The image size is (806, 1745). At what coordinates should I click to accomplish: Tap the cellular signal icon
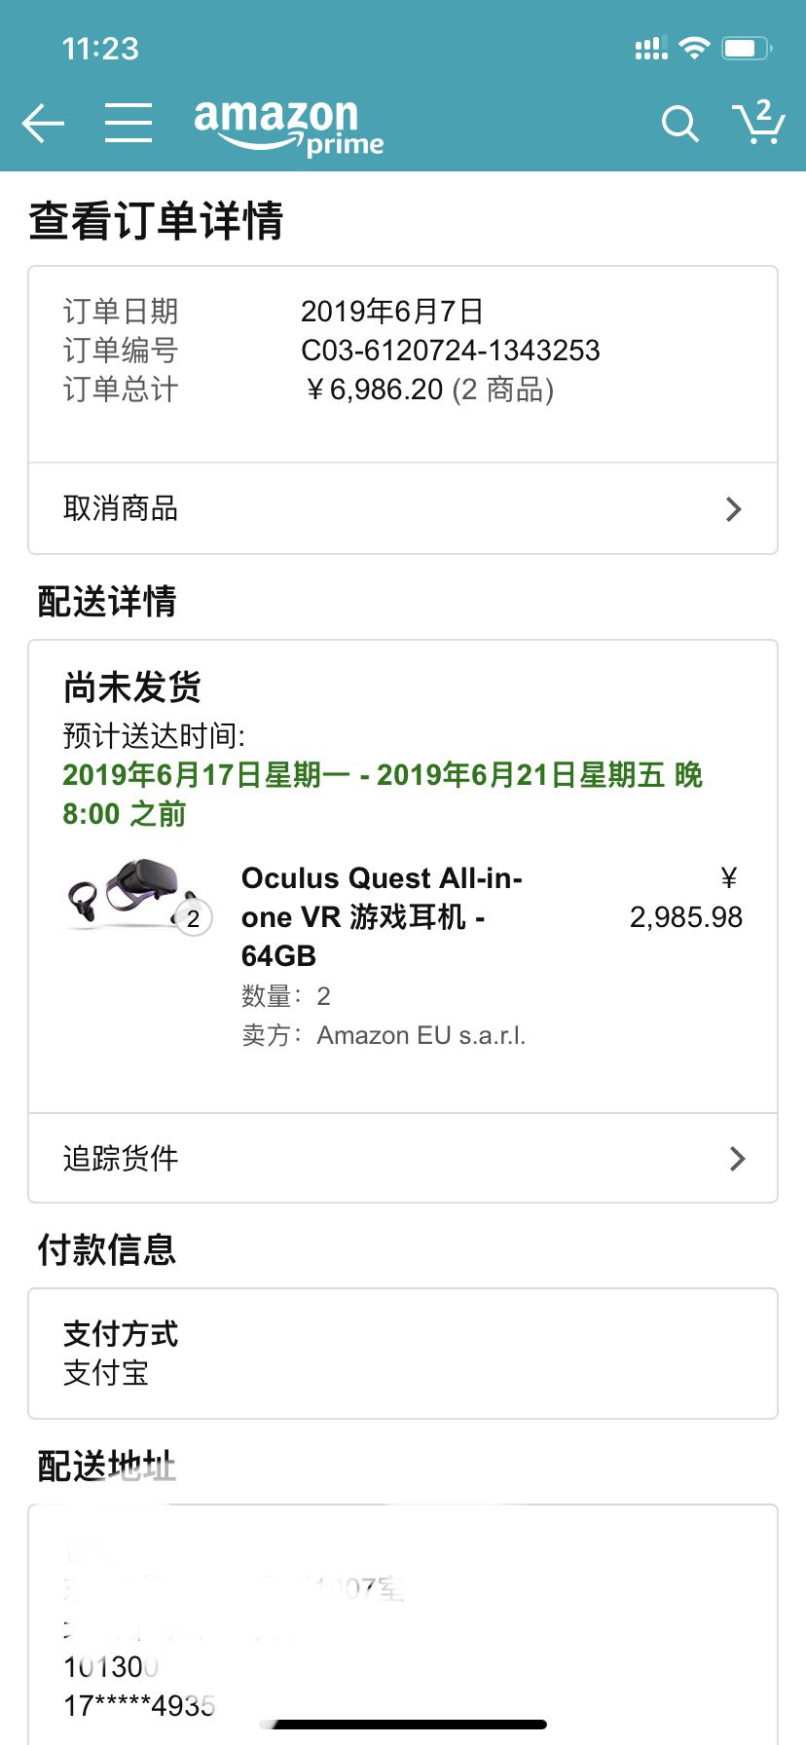pos(651,49)
